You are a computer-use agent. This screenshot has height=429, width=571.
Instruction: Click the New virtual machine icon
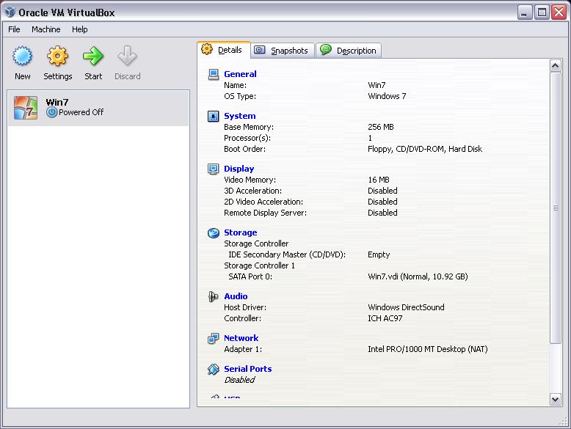[x=22, y=56]
